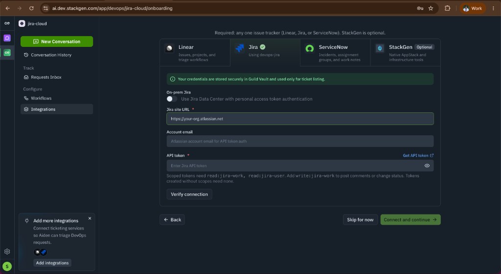
Task: Select the Linear integration tab
Action: (x=195, y=53)
